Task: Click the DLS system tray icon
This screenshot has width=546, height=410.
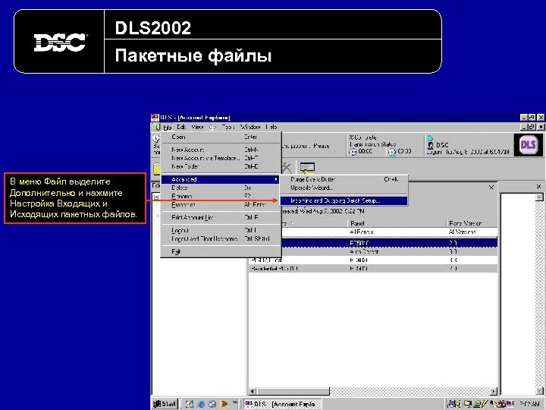Action: [x=510, y=403]
